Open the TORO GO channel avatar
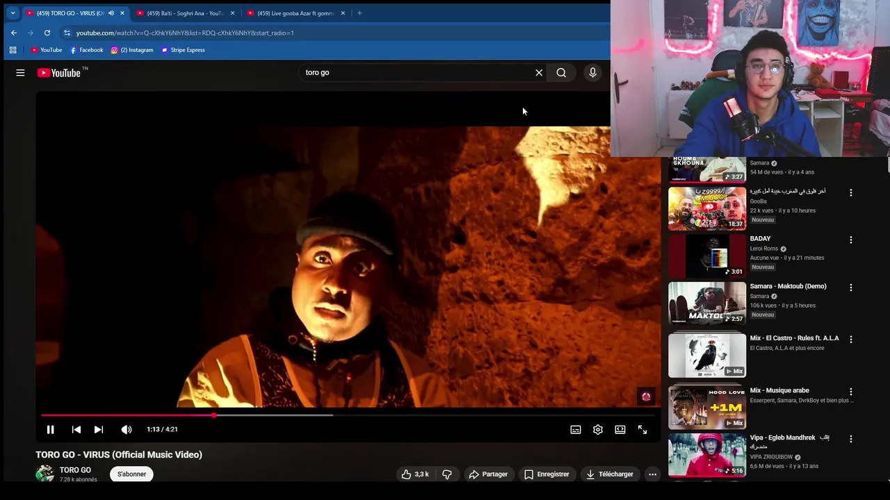Screen dimensions: 890x500 tap(45, 474)
